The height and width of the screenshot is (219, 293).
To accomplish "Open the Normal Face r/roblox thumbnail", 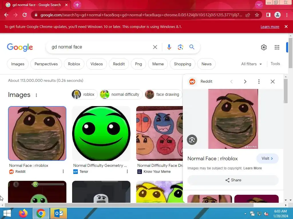I will (37, 133).
